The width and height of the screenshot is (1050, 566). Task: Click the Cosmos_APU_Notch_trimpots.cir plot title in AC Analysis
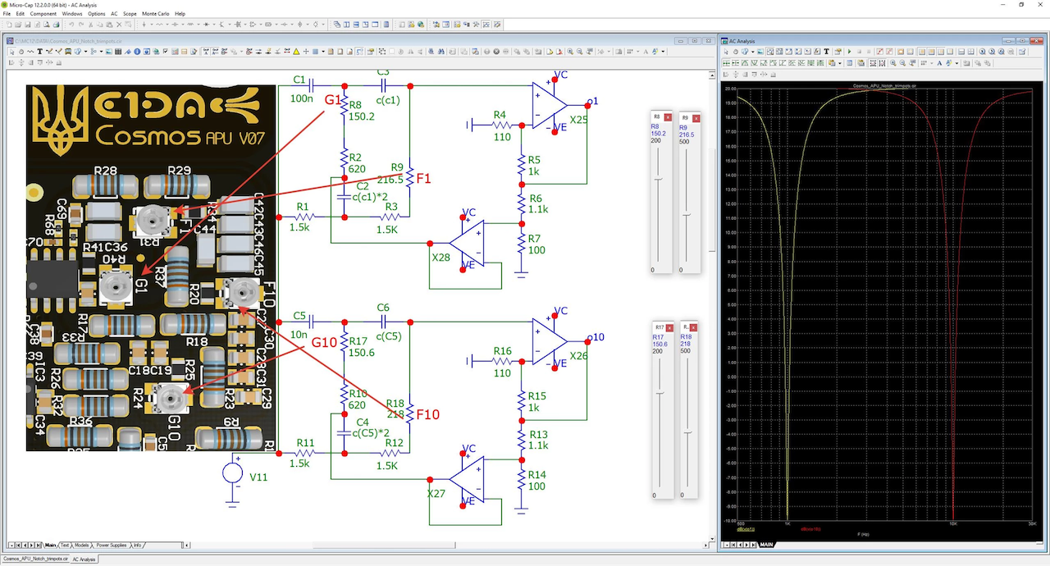point(883,85)
